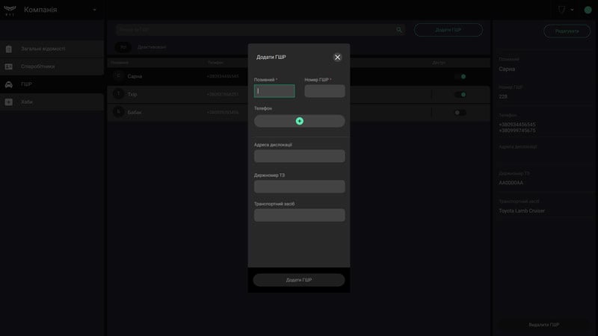Viewport: 598px width, 336px height.
Task: Click the Держномер ТЗ input field
Action: coord(300,186)
